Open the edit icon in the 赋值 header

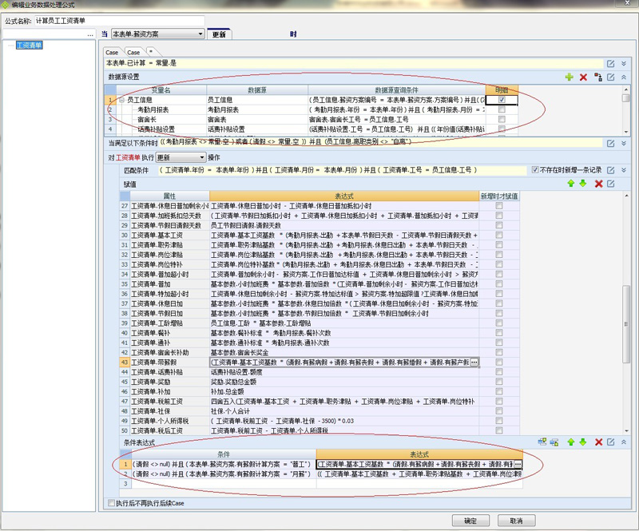click(610, 184)
